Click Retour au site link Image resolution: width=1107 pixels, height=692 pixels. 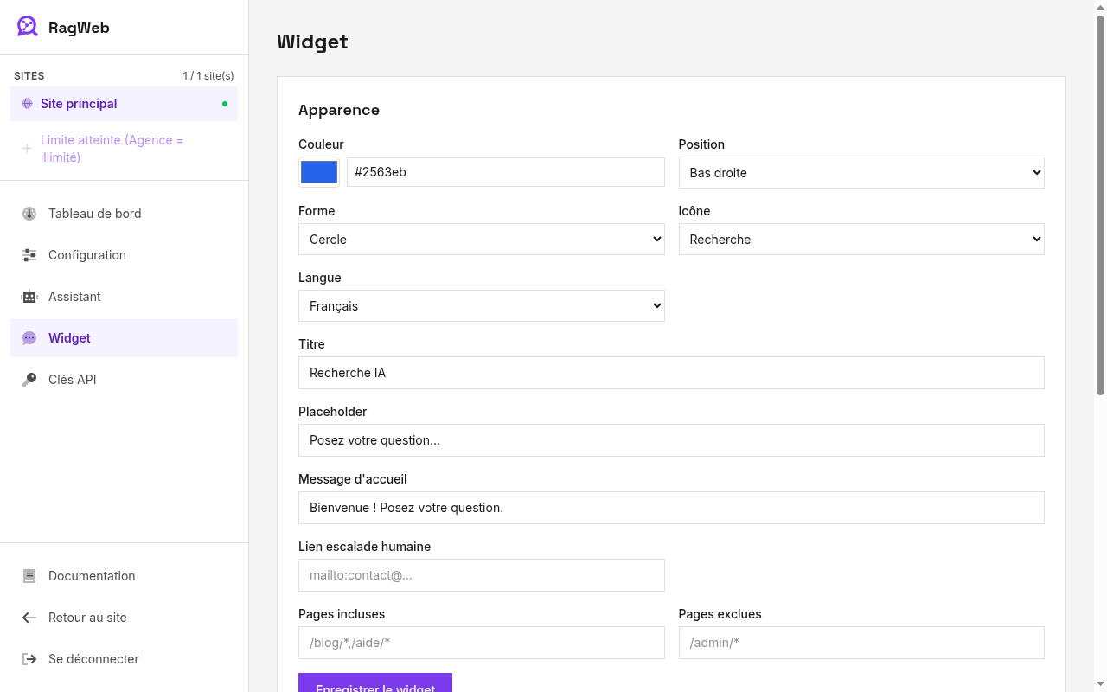[x=124, y=618]
